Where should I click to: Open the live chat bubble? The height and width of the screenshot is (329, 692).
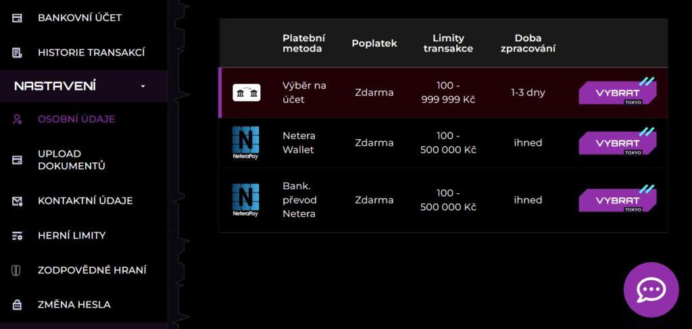(x=651, y=290)
